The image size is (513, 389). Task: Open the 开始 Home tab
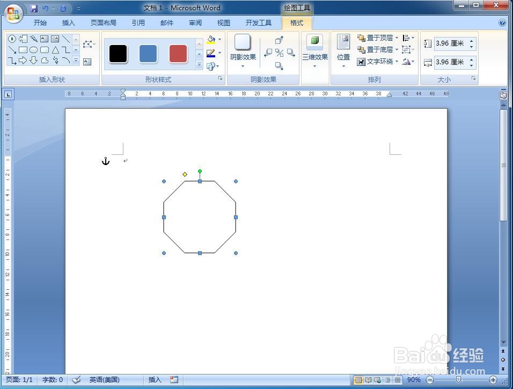[x=40, y=23]
